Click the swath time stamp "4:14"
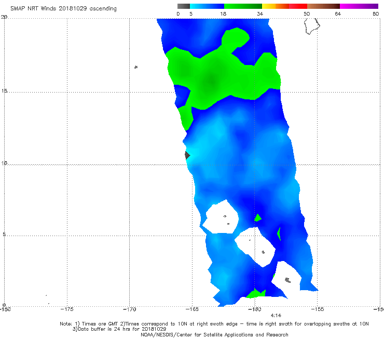 [276, 316]
